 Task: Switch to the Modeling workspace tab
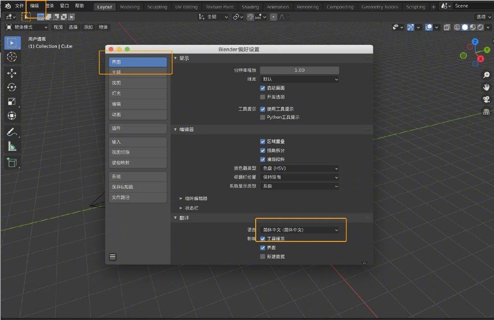pos(130,7)
